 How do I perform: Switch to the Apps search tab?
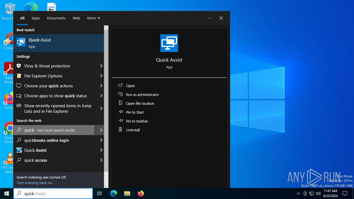tap(36, 18)
